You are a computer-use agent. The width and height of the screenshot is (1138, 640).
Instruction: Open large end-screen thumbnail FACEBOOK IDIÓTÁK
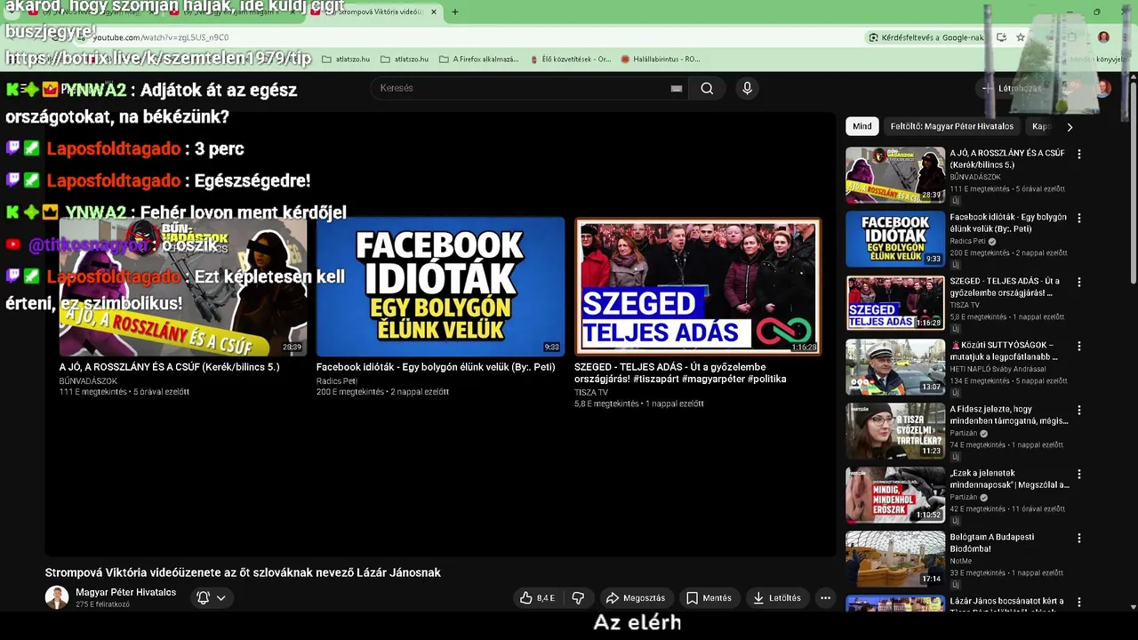point(440,287)
